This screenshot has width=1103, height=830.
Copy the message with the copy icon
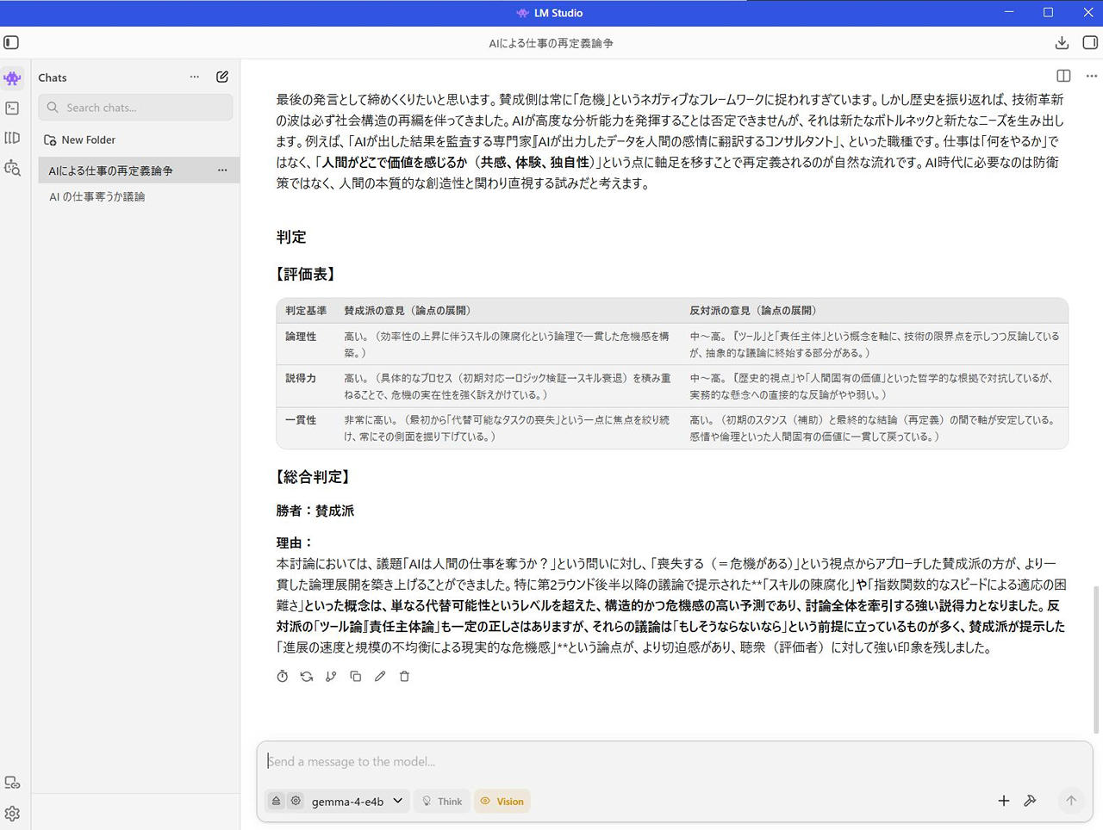click(x=355, y=677)
